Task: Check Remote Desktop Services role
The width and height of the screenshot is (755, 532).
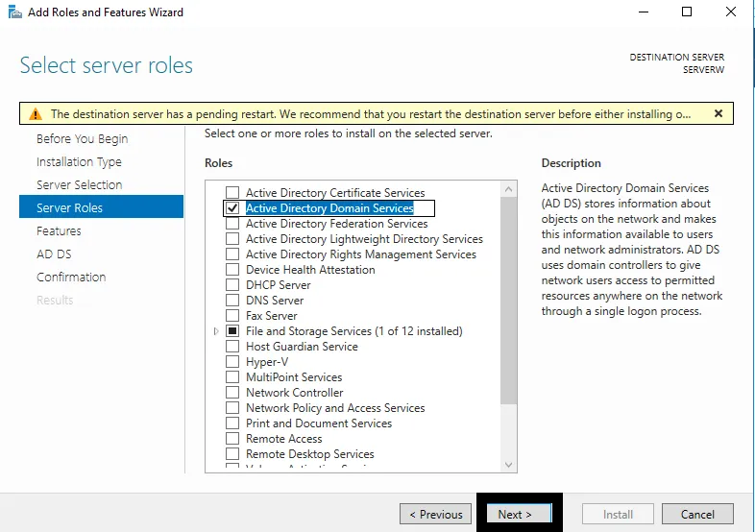Action: (x=232, y=454)
